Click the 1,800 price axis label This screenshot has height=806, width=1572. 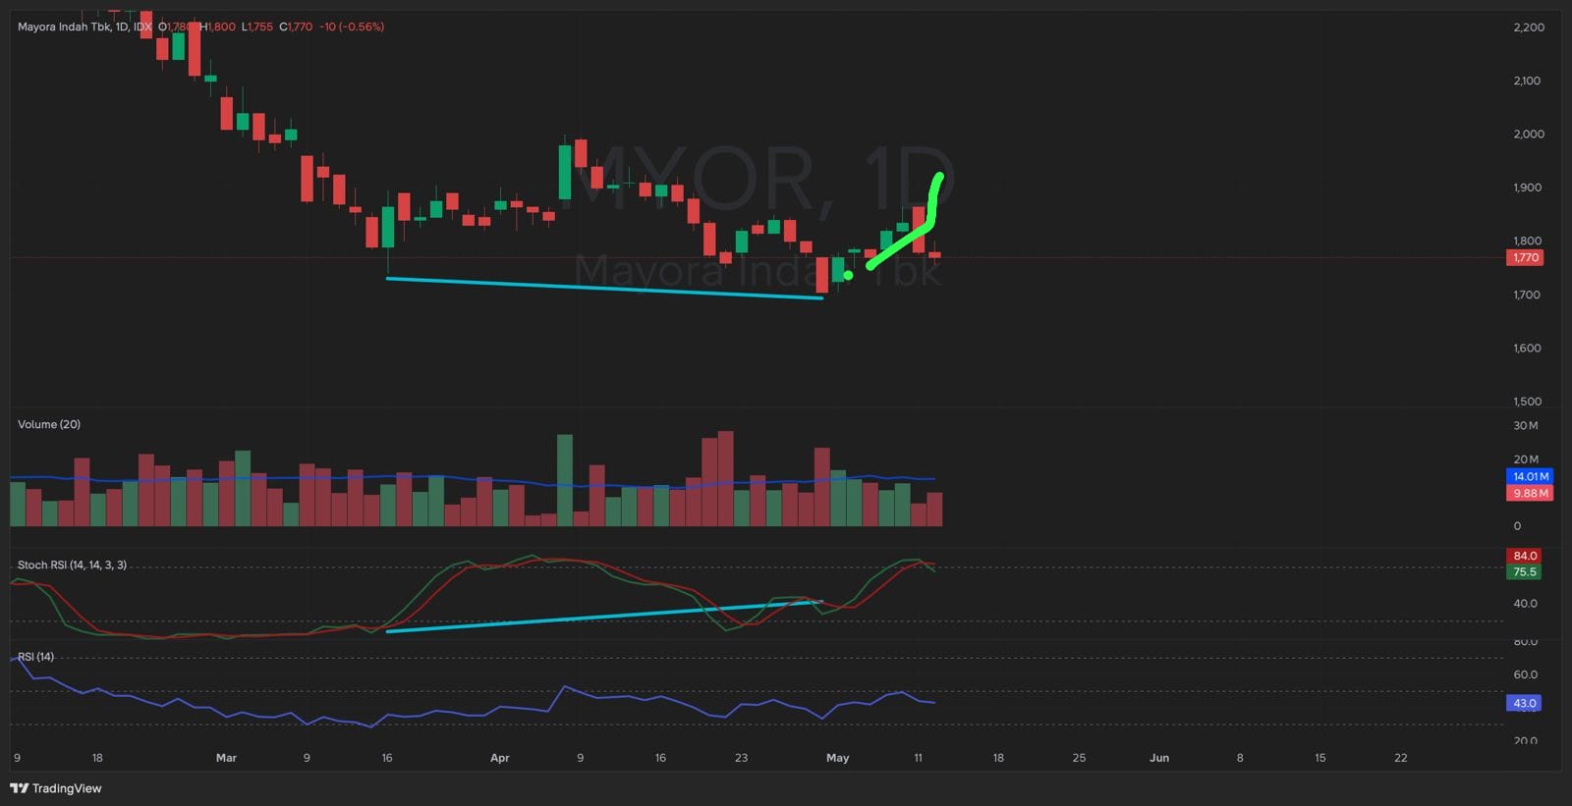[x=1528, y=241]
